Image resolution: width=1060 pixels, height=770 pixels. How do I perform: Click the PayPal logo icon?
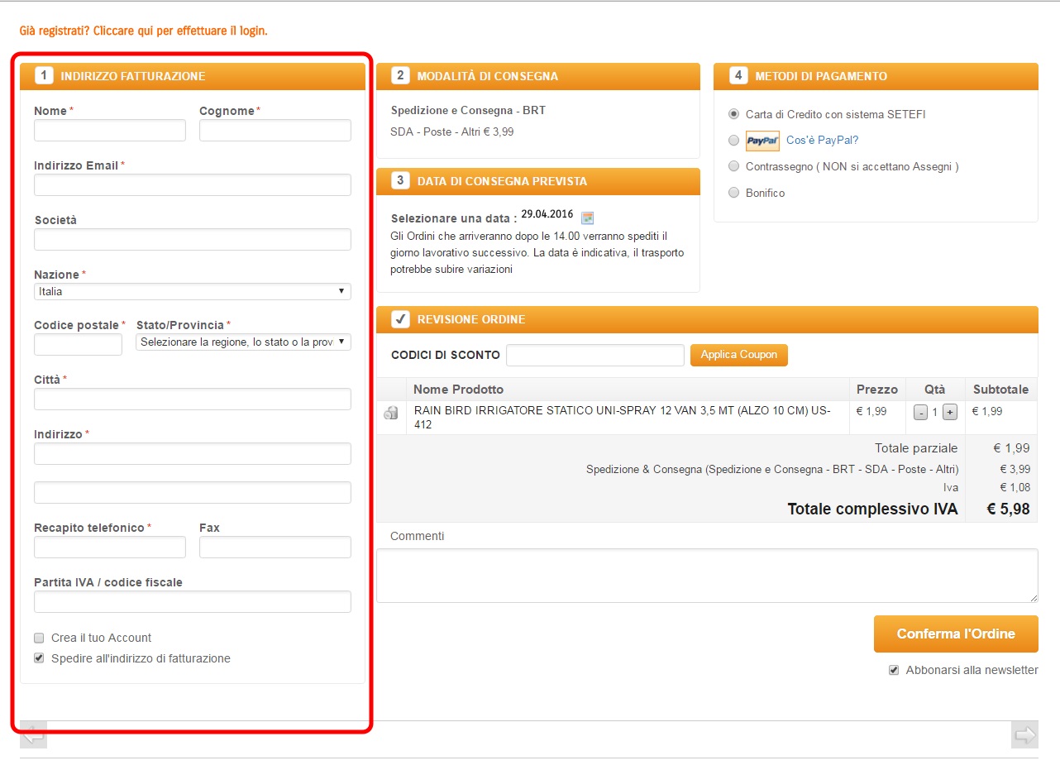[x=762, y=141]
